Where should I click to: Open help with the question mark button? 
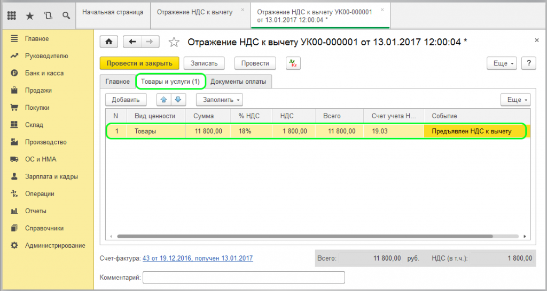pos(529,63)
